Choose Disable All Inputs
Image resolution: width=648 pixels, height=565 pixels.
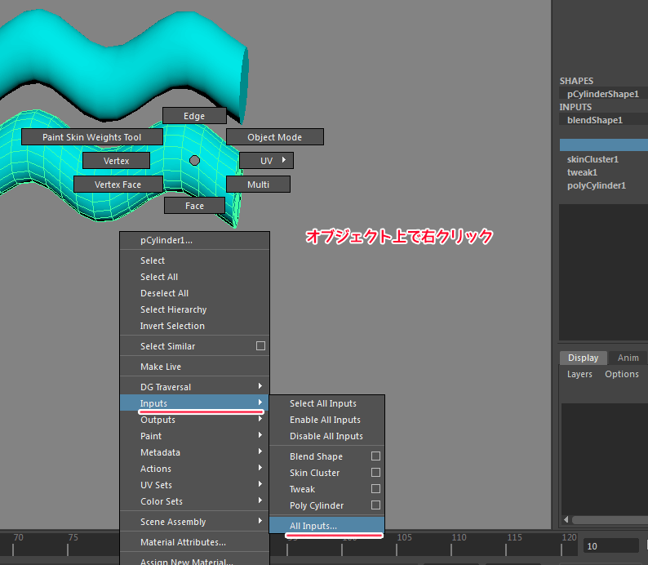[x=326, y=436]
